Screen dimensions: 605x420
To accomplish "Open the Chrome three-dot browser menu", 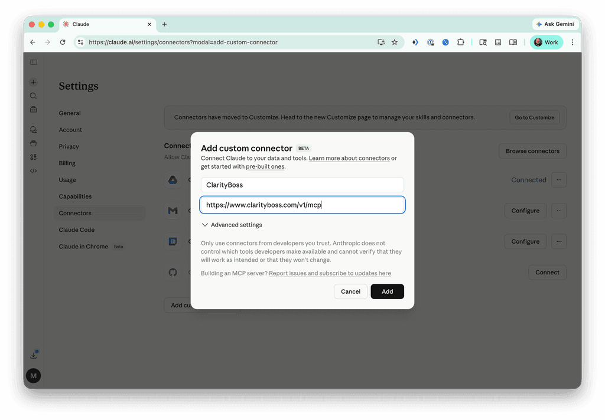I will point(572,42).
